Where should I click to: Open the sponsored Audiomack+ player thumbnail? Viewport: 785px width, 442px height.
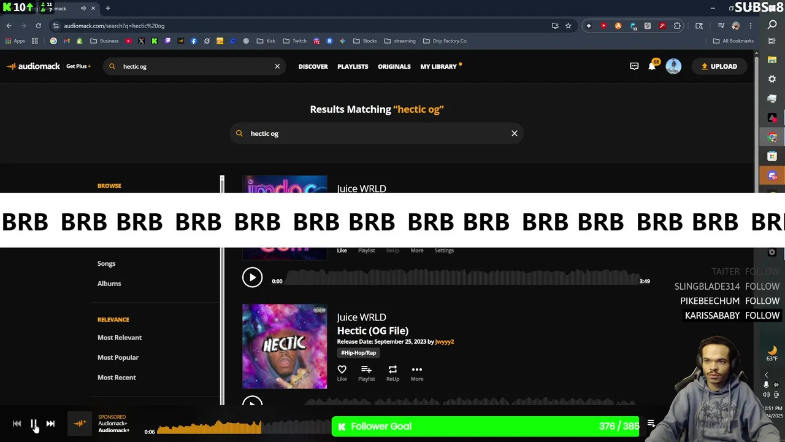click(80, 424)
